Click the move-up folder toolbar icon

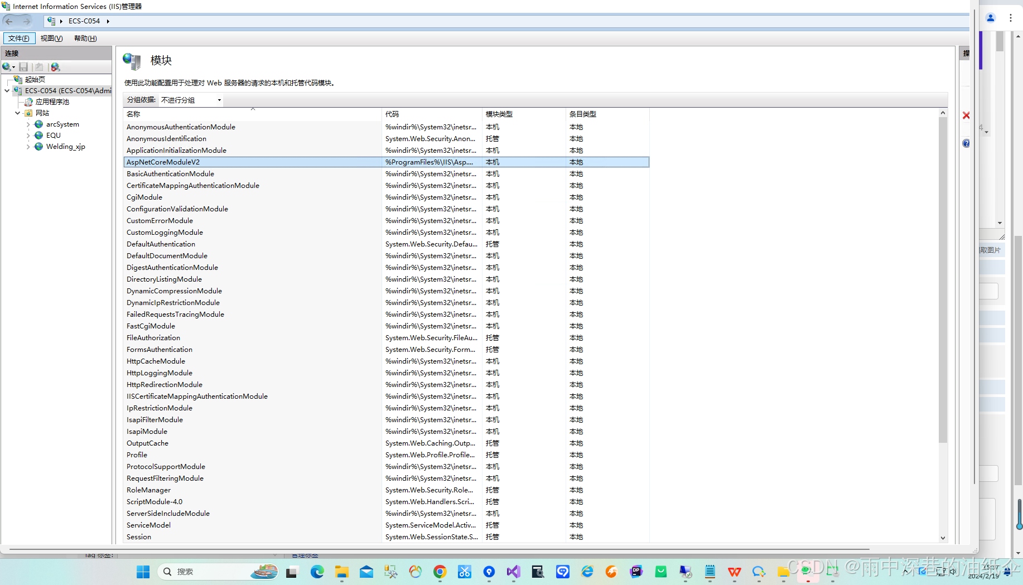(39, 67)
